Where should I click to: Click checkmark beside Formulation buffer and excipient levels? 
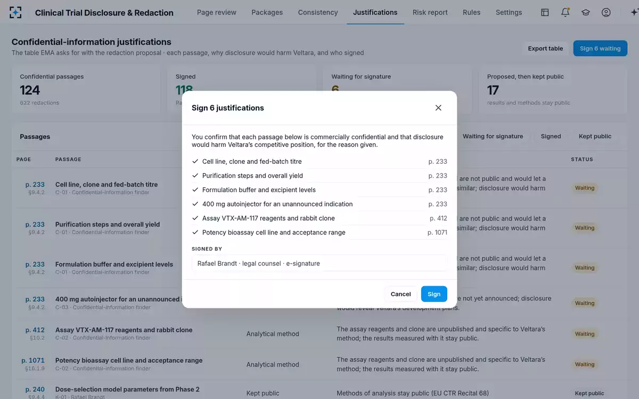[195, 190]
